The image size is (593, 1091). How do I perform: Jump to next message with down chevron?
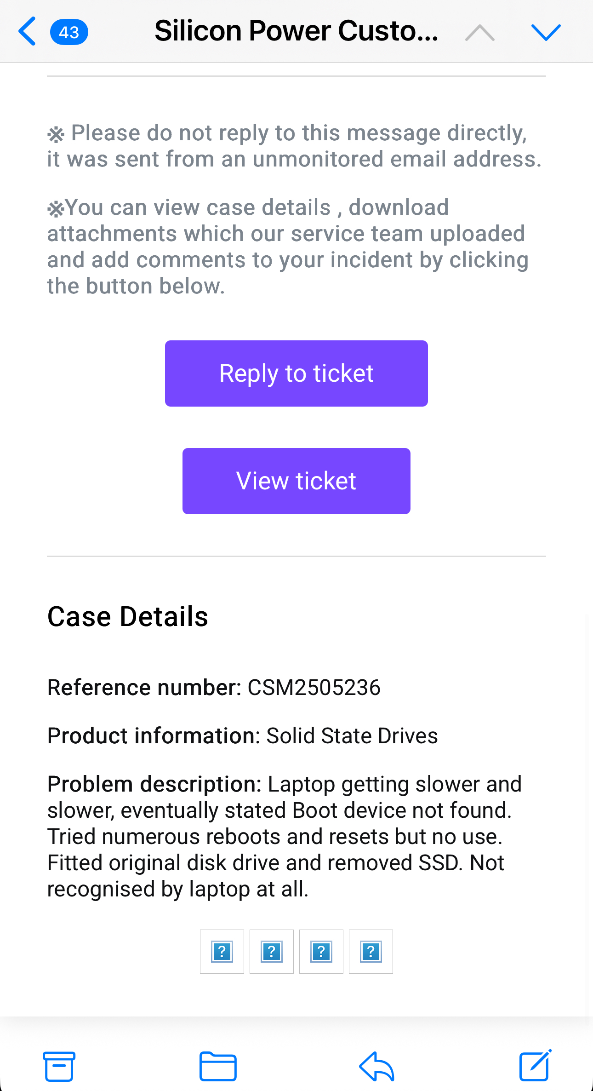[x=546, y=33]
